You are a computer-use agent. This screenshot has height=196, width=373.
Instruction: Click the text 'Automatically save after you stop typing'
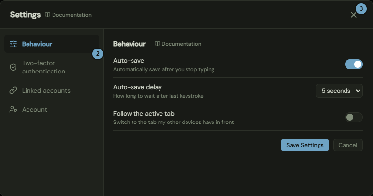[x=163, y=70]
